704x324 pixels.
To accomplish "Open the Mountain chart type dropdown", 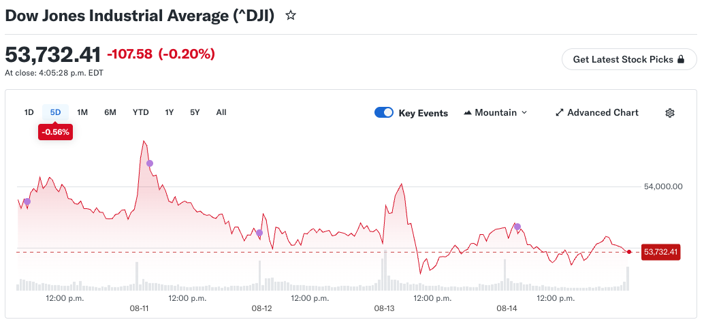I will 495,112.
